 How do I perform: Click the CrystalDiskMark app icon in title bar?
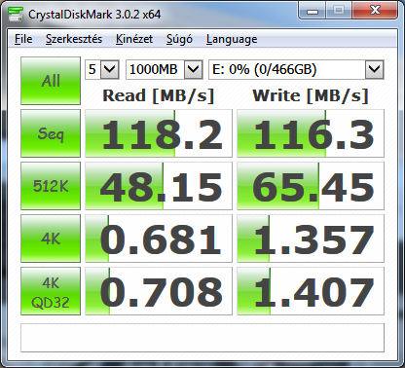(x=16, y=14)
